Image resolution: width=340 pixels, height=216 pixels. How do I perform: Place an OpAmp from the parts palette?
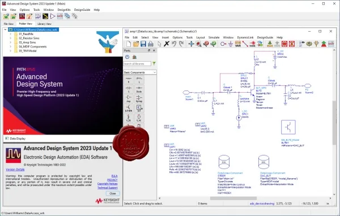click(x=139, y=99)
